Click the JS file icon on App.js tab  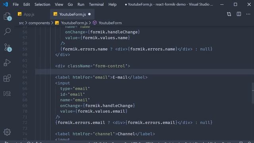click(19, 14)
